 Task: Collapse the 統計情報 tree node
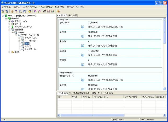pyautogui.click(x=9, y=30)
